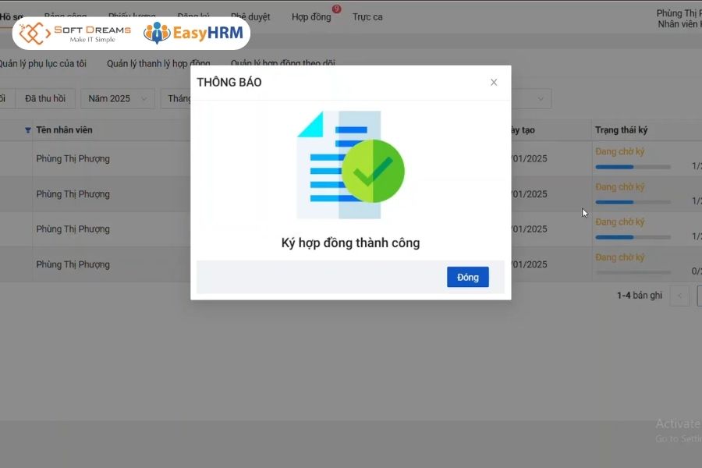
Task: Click the EasyHRM logo
Action: (x=193, y=33)
